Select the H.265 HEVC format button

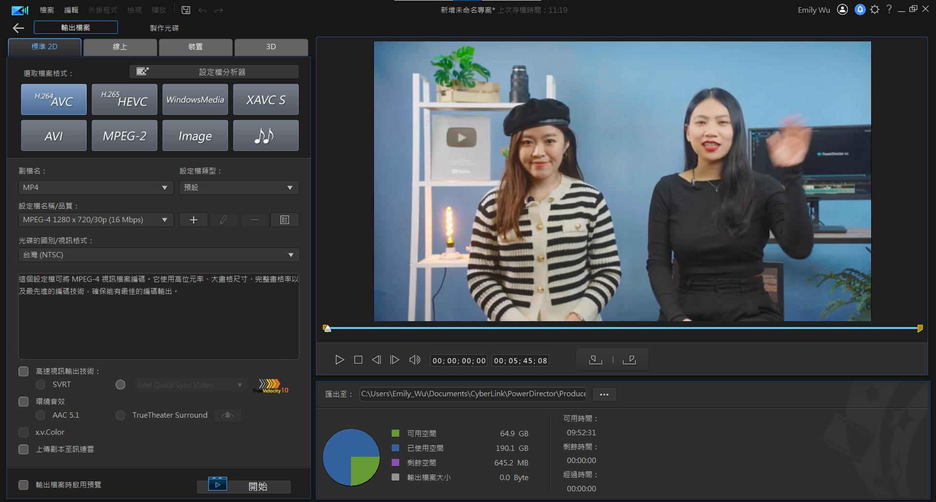(124, 99)
